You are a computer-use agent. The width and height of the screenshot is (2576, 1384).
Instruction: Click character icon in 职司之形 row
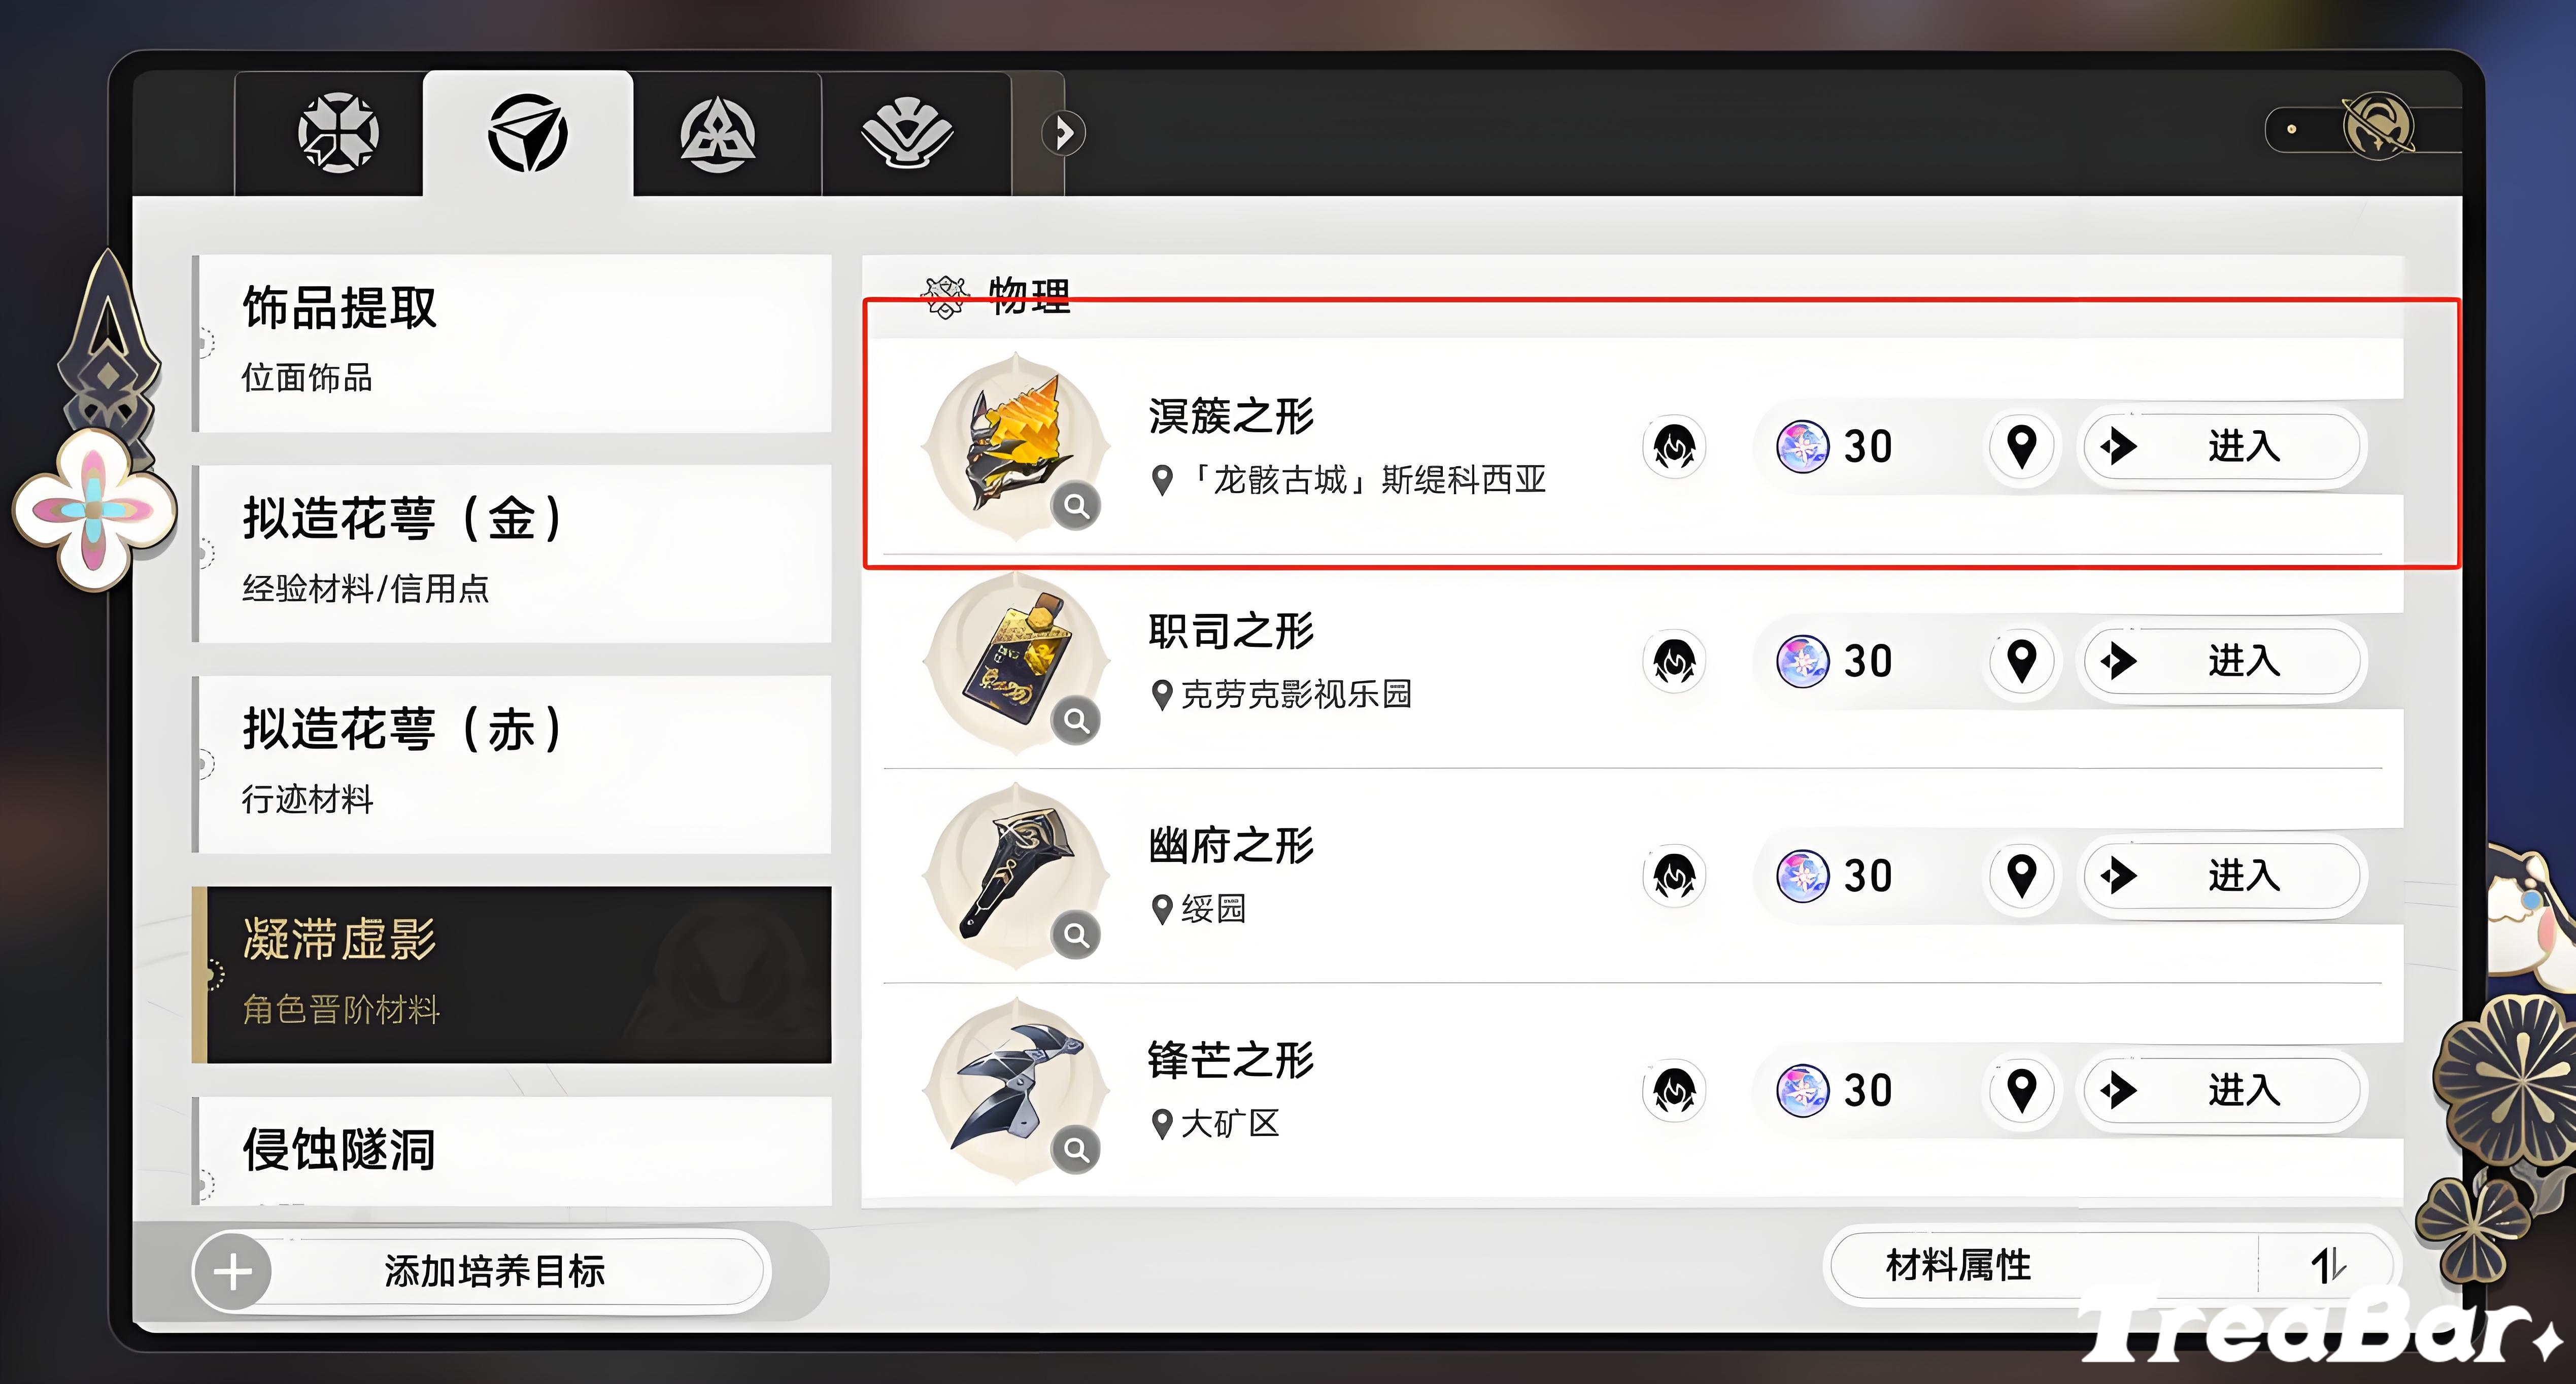point(1674,661)
